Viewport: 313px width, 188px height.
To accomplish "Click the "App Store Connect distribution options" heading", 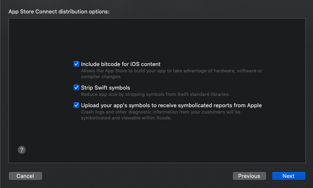I will pos(59,11).
